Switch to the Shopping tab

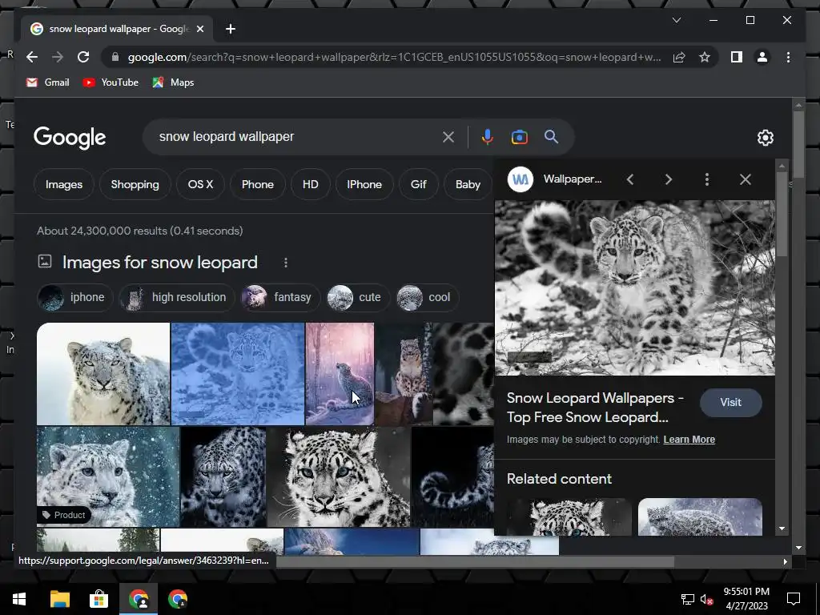(135, 184)
